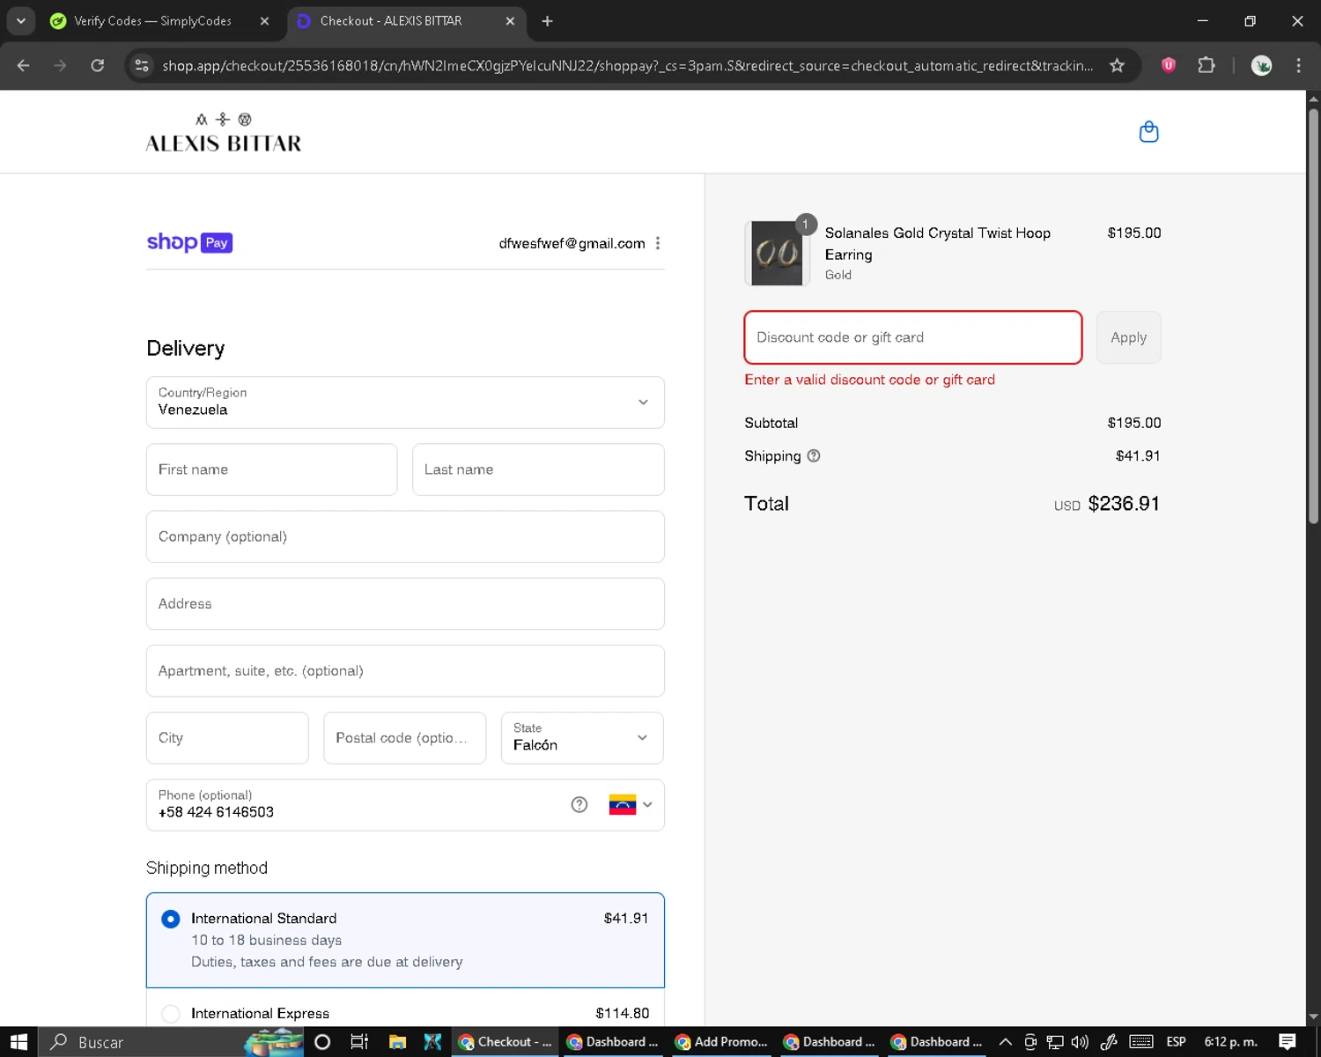Click the earring product thumbnail
The image size is (1321, 1057).
777,253
